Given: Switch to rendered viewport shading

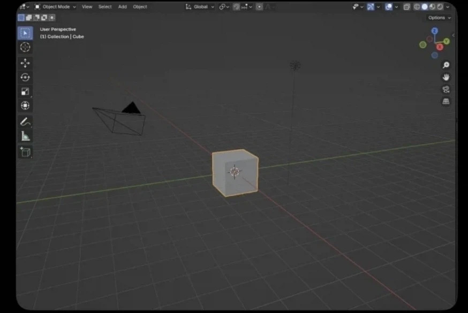Looking at the screenshot, I should [440, 6].
